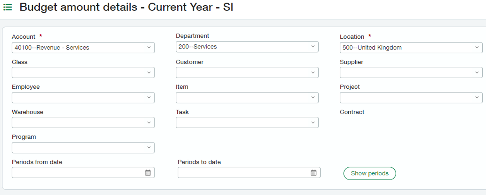Click the Account field text 40100--Revenue - Services
The image size is (486, 195).
click(52, 48)
